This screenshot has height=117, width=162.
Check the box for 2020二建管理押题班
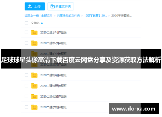(x=27, y=86)
